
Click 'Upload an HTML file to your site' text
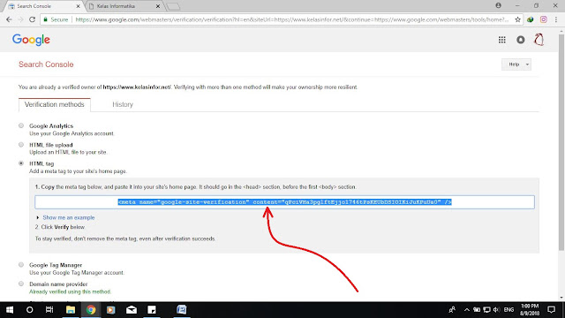point(69,152)
